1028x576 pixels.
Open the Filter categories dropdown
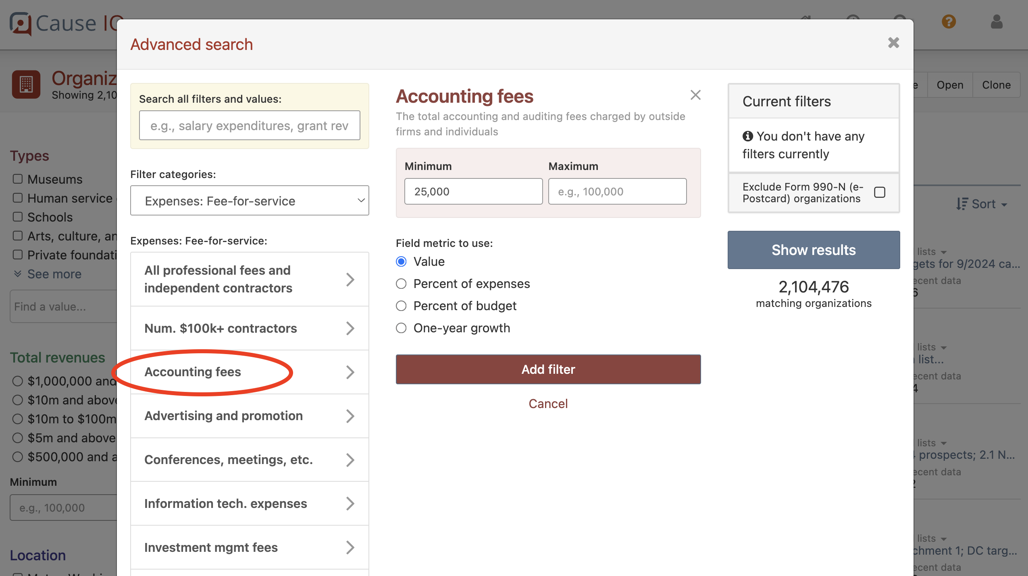(x=249, y=200)
